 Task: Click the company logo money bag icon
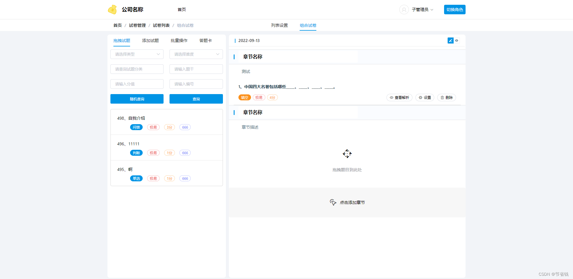click(112, 10)
